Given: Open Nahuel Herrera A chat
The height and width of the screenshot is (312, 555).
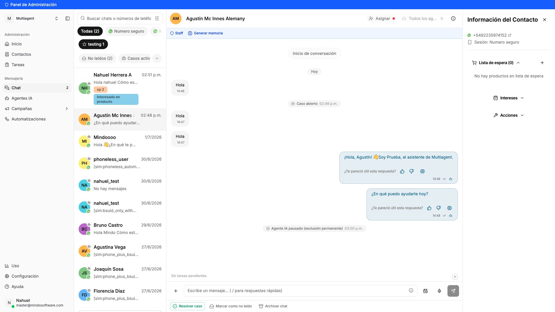Looking at the screenshot, I should click(120, 88).
